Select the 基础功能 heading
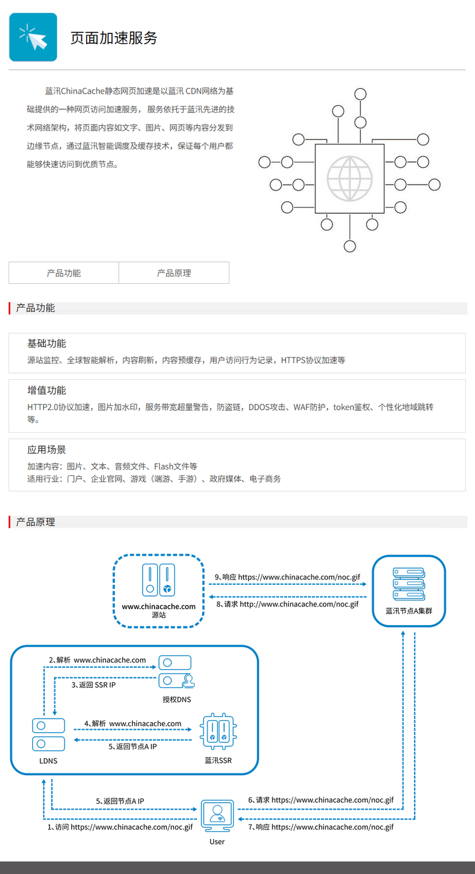Screen dimensions: 475x874 [47, 344]
